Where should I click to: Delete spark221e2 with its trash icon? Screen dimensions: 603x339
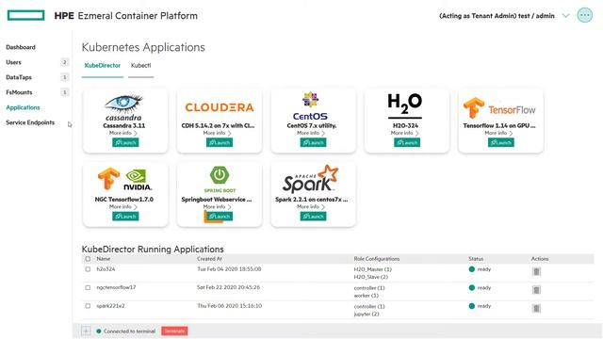[x=536, y=308]
